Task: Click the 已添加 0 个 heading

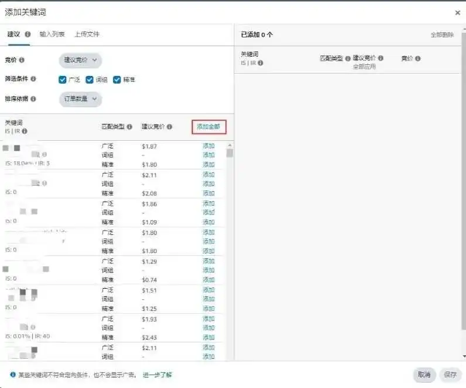Action: point(257,34)
